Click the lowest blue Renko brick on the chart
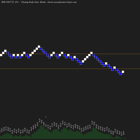140x140 pixels. pos(121,74)
